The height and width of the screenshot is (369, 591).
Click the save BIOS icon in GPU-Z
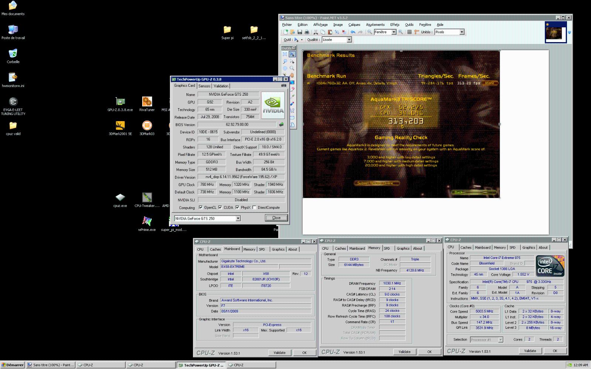point(281,124)
